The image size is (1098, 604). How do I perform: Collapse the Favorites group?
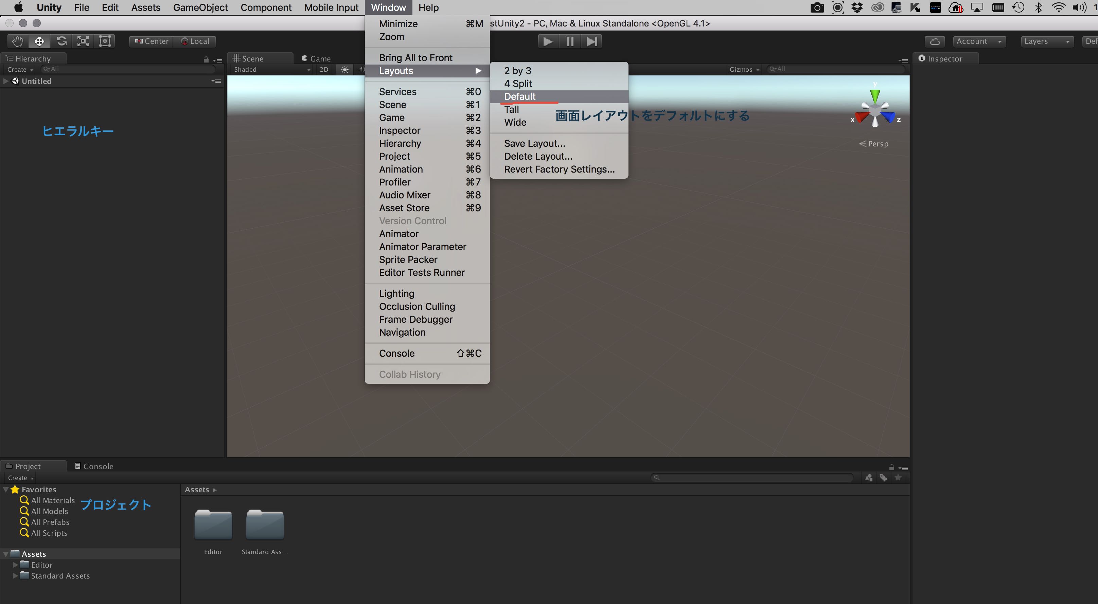pos(5,490)
